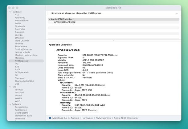Collapse the Struttura ad albero header chevron
Image resolution: width=188 pixels, height=129 pixels.
point(177,13)
